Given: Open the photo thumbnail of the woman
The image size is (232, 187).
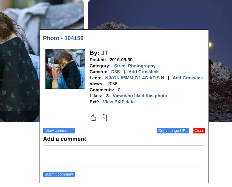Looking at the screenshot, I should pyautogui.click(x=65, y=69).
